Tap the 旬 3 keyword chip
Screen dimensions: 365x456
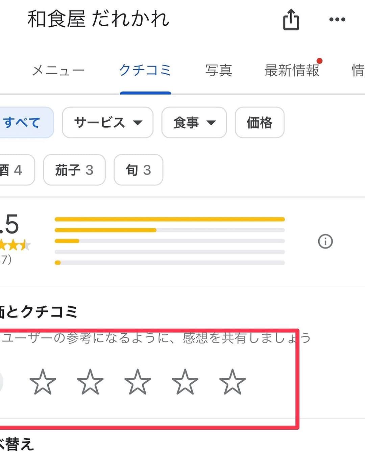[x=138, y=170]
